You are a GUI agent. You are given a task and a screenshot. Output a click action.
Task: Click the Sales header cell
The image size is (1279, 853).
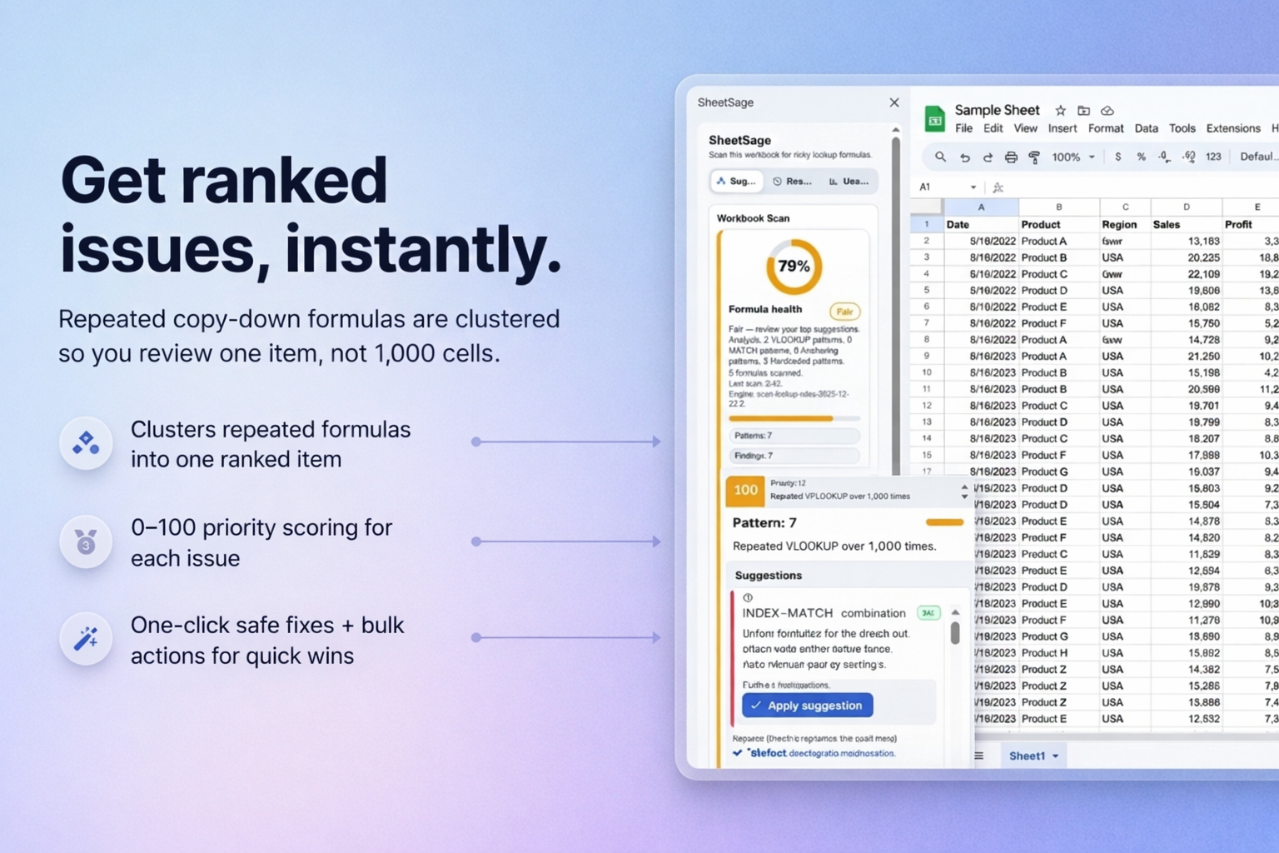pyautogui.click(x=1186, y=224)
